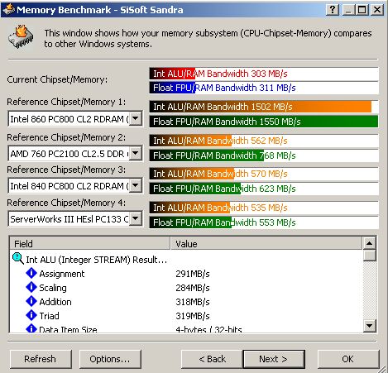The height and width of the screenshot is (373, 388).
Task: Click the Float FPU 768 MB/s bar
Action: [x=264, y=155]
